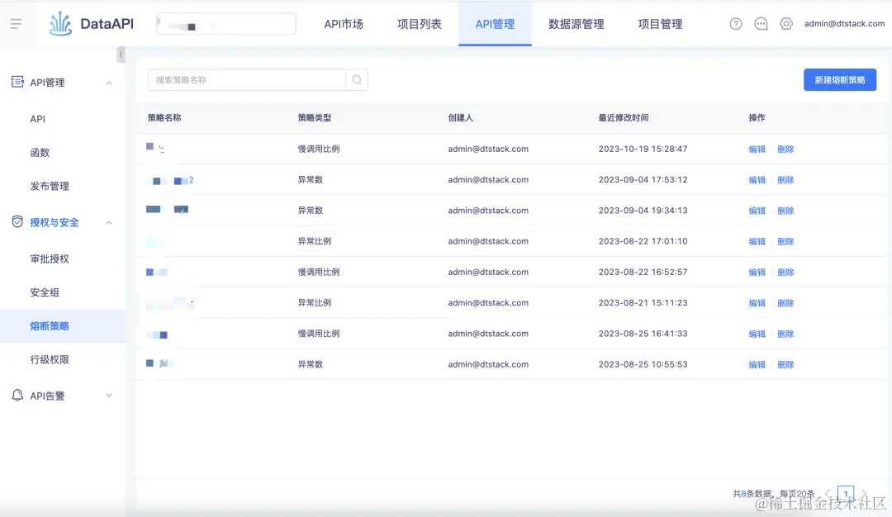Collapse the API管理 sidebar section
Image resolution: width=892 pixels, height=517 pixels.
(x=108, y=82)
